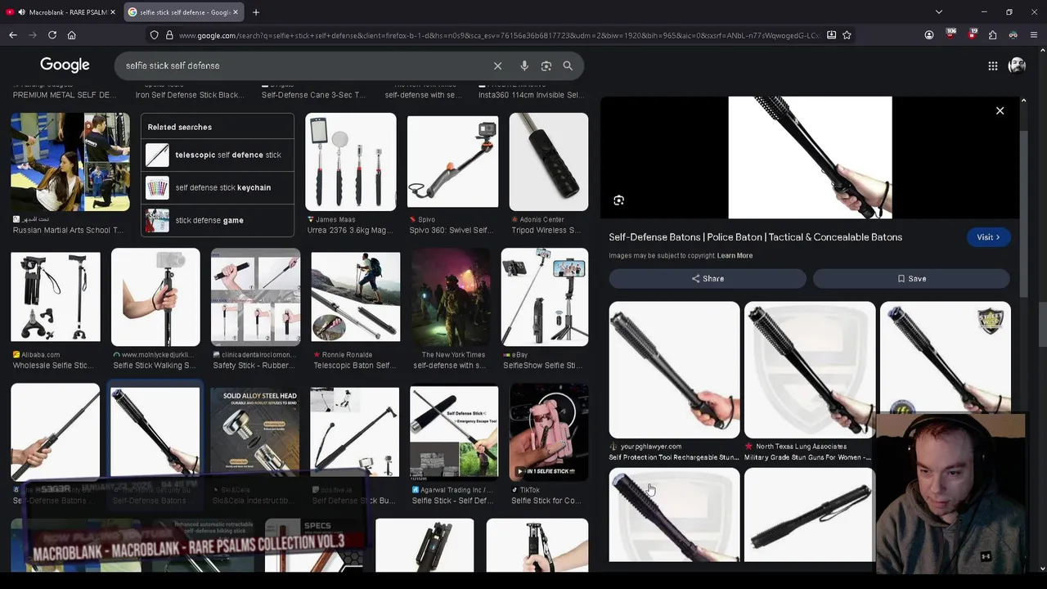The width and height of the screenshot is (1047, 589).
Task: Open the extension with badge 19
Action: [x=972, y=34]
